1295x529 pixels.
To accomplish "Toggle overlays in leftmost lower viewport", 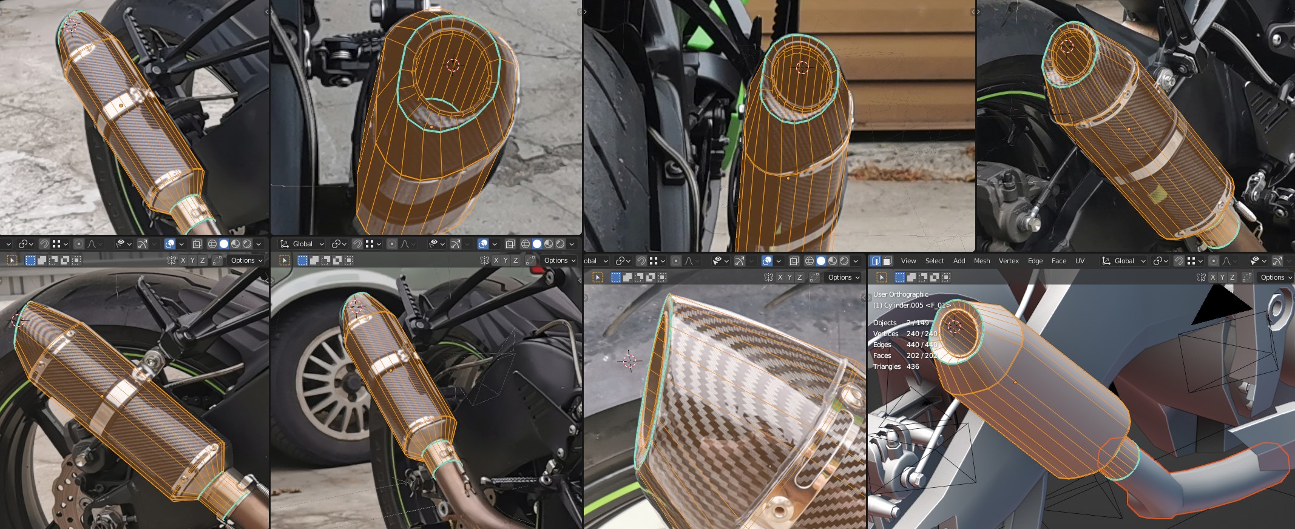I will click(170, 244).
